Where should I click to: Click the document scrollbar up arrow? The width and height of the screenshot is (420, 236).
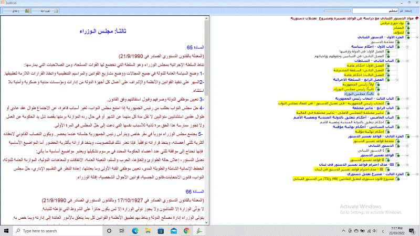point(206,18)
